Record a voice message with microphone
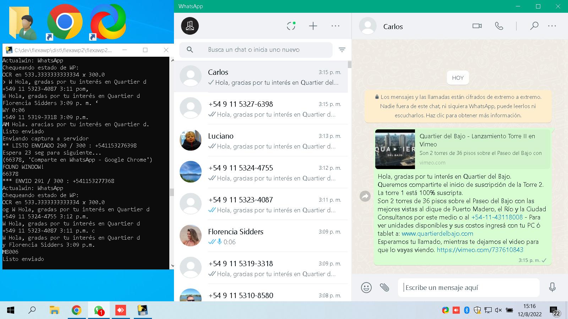 pyautogui.click(x=552, y=287)
